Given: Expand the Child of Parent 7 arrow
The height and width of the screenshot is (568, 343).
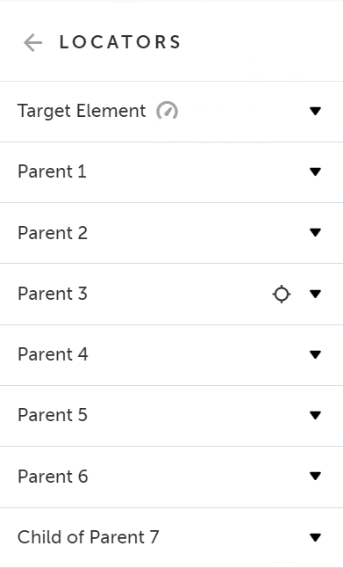Looking at the screenshot, I should pyautogui.click(x=316, y=537).
